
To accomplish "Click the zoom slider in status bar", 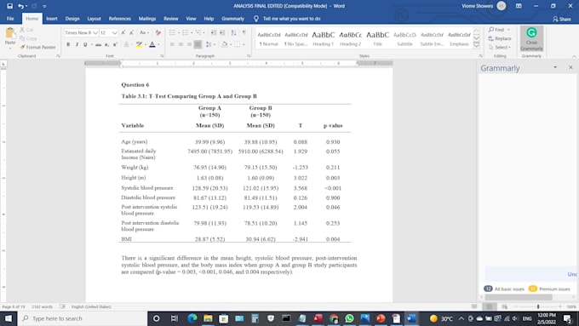I will coord(538,306).
